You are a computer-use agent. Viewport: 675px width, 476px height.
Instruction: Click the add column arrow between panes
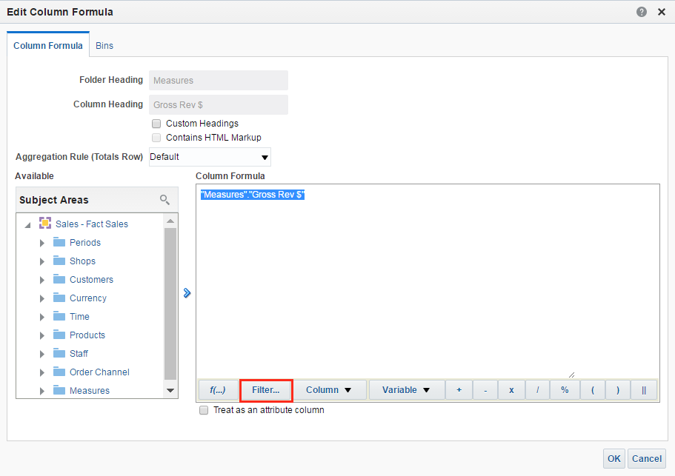pos(187,293)
